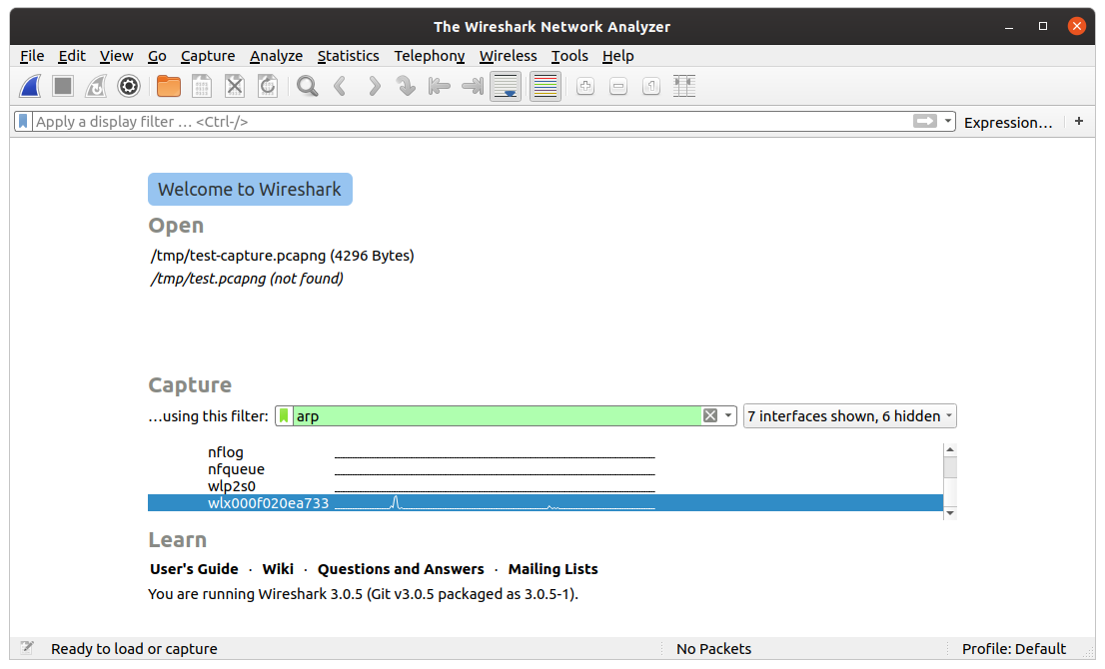
Task: Open the Statistics menu
Action: (348, 56)
